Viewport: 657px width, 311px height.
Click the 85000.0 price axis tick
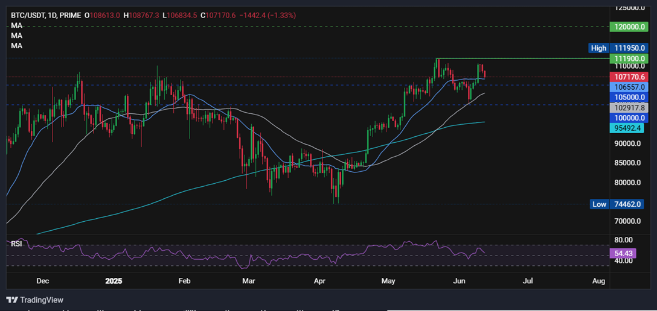pos(629,163)
